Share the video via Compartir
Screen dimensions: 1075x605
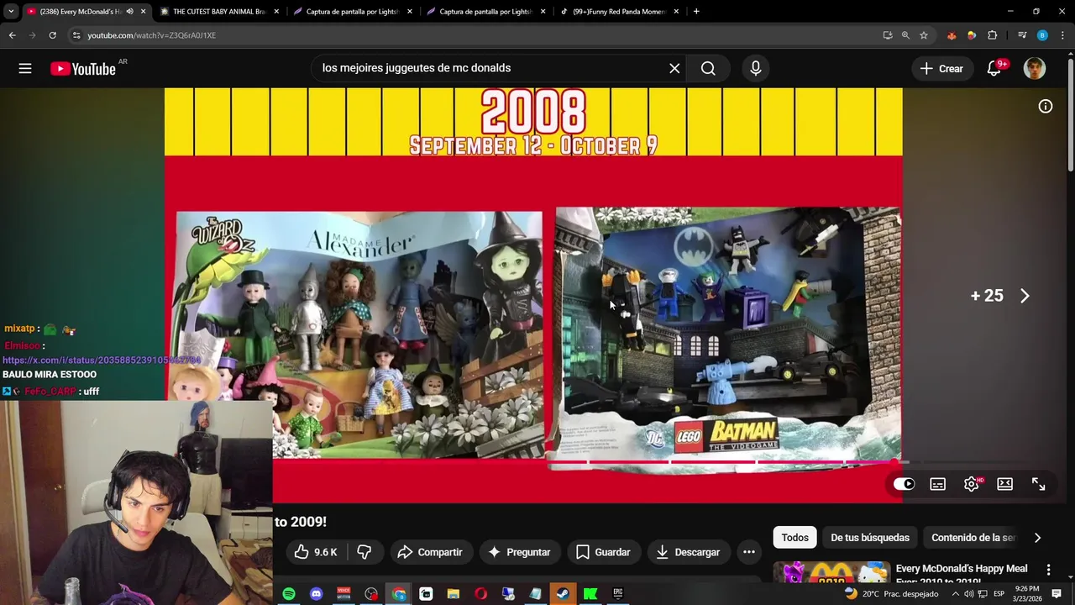coord(430,552)
